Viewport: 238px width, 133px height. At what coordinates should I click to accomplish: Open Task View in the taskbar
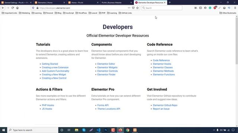click(x=69, y=130)
